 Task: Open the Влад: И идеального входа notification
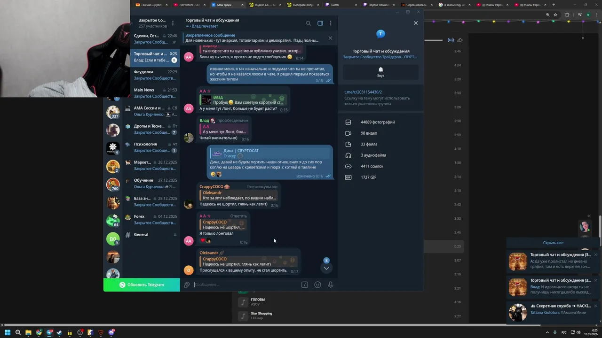[x=553, y=287]
